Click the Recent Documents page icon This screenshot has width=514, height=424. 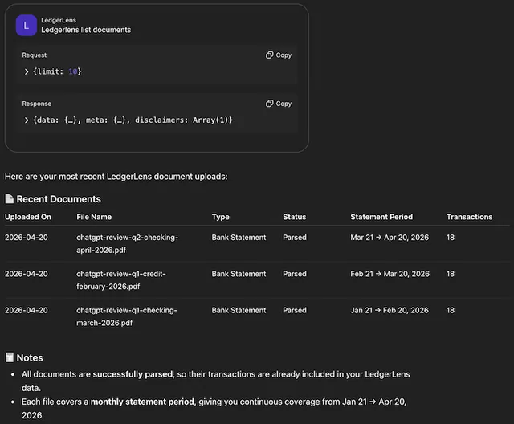click(x=9, y=198)
